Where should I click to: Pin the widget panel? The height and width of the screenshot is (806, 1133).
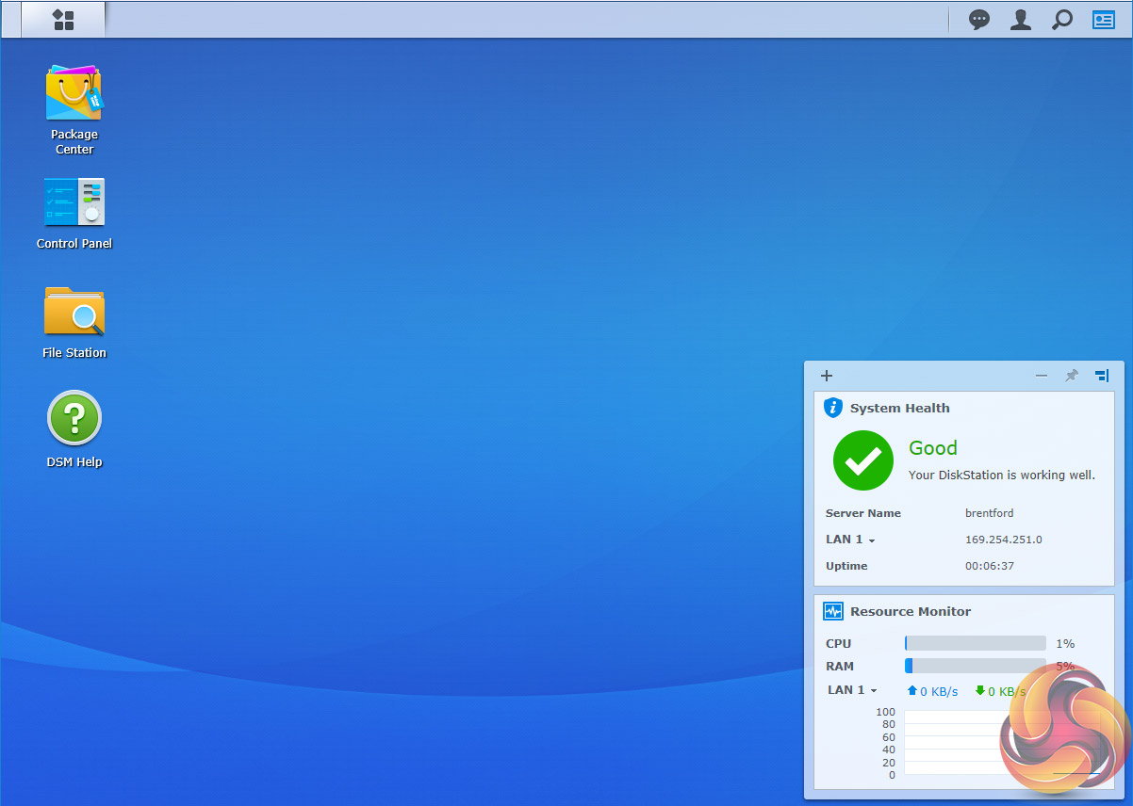point(1072,376)
